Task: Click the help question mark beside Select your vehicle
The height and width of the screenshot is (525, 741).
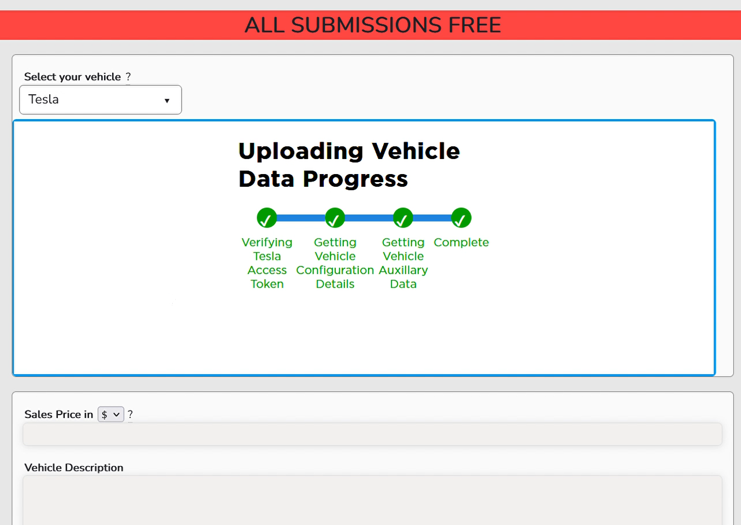Action: (128, 77)
